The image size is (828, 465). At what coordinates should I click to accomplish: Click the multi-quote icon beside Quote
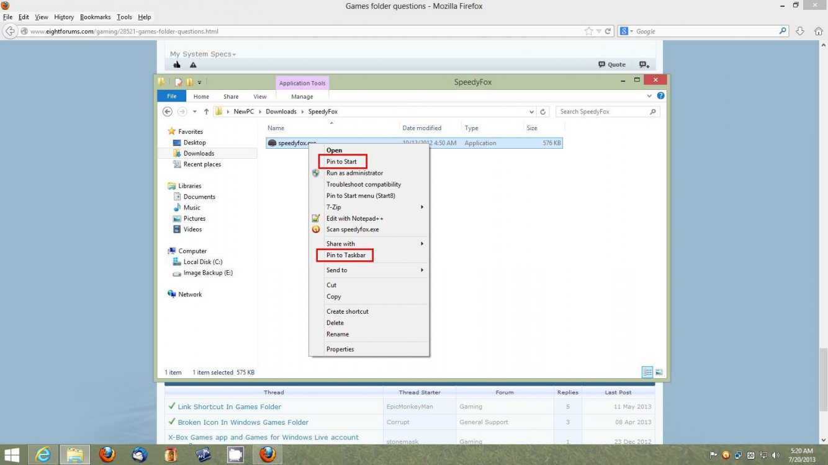pyautogui.click(x=644, y=64)
